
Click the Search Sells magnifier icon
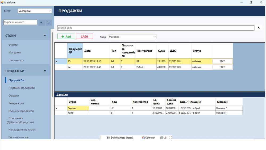259,27
